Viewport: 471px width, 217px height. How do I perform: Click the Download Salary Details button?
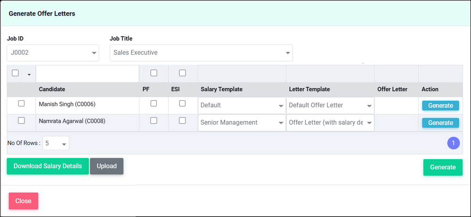coord(48,166)
